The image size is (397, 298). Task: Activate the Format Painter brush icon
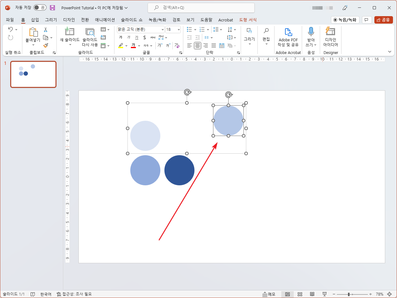click(x=46, y=46)
